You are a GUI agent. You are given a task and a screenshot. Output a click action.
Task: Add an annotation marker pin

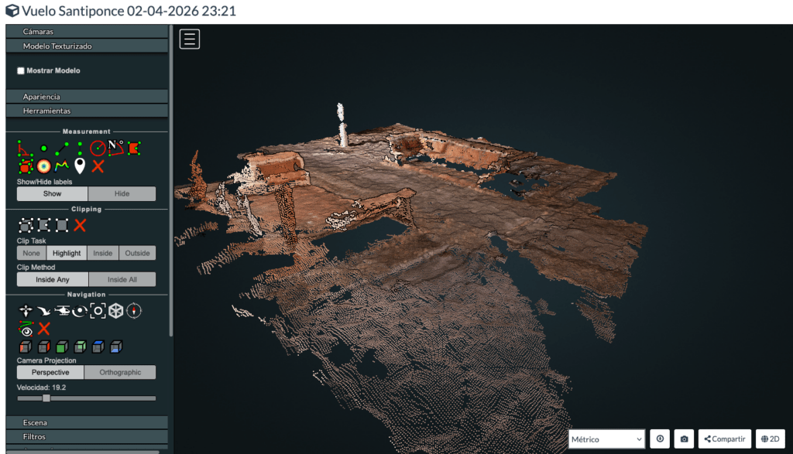click(x=80, y=166)
